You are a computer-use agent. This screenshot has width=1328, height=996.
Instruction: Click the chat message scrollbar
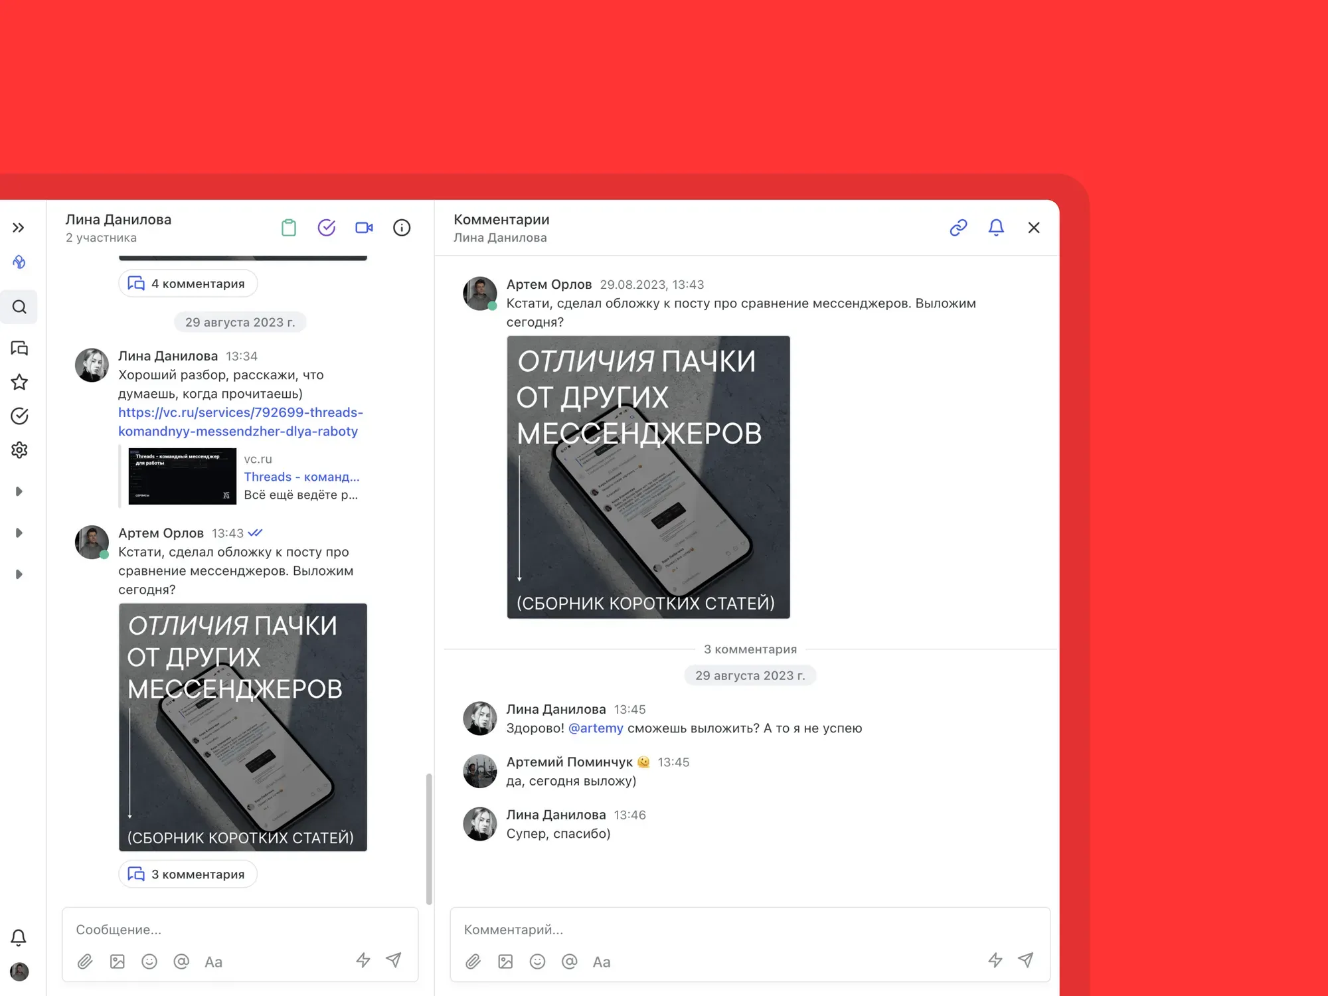429,839
